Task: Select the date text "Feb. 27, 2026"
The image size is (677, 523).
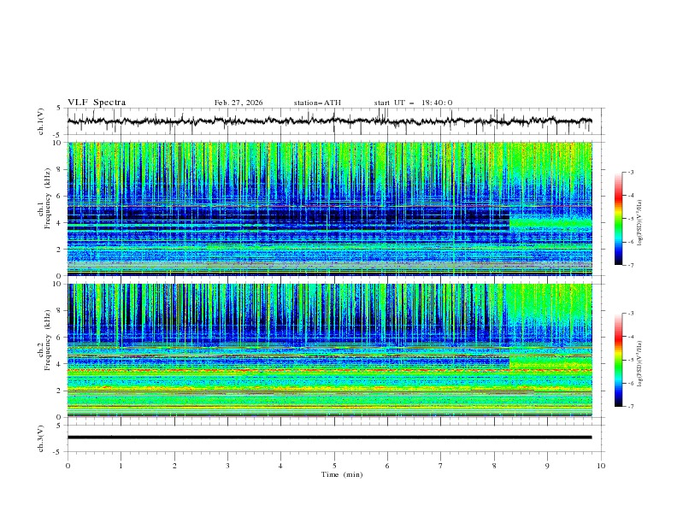Action: click(x=238, y=103)
